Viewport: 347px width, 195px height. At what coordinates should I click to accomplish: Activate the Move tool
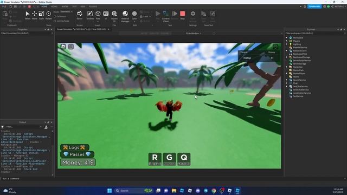coord(34,15)
